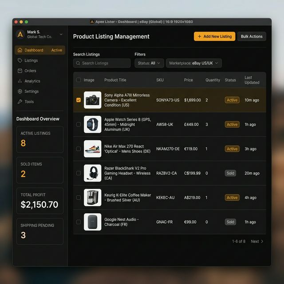Sort by the Status column header

click(x=230, y=80)
